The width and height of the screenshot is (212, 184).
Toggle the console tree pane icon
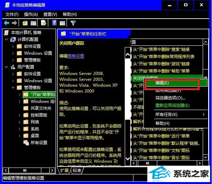coord(33,23)
